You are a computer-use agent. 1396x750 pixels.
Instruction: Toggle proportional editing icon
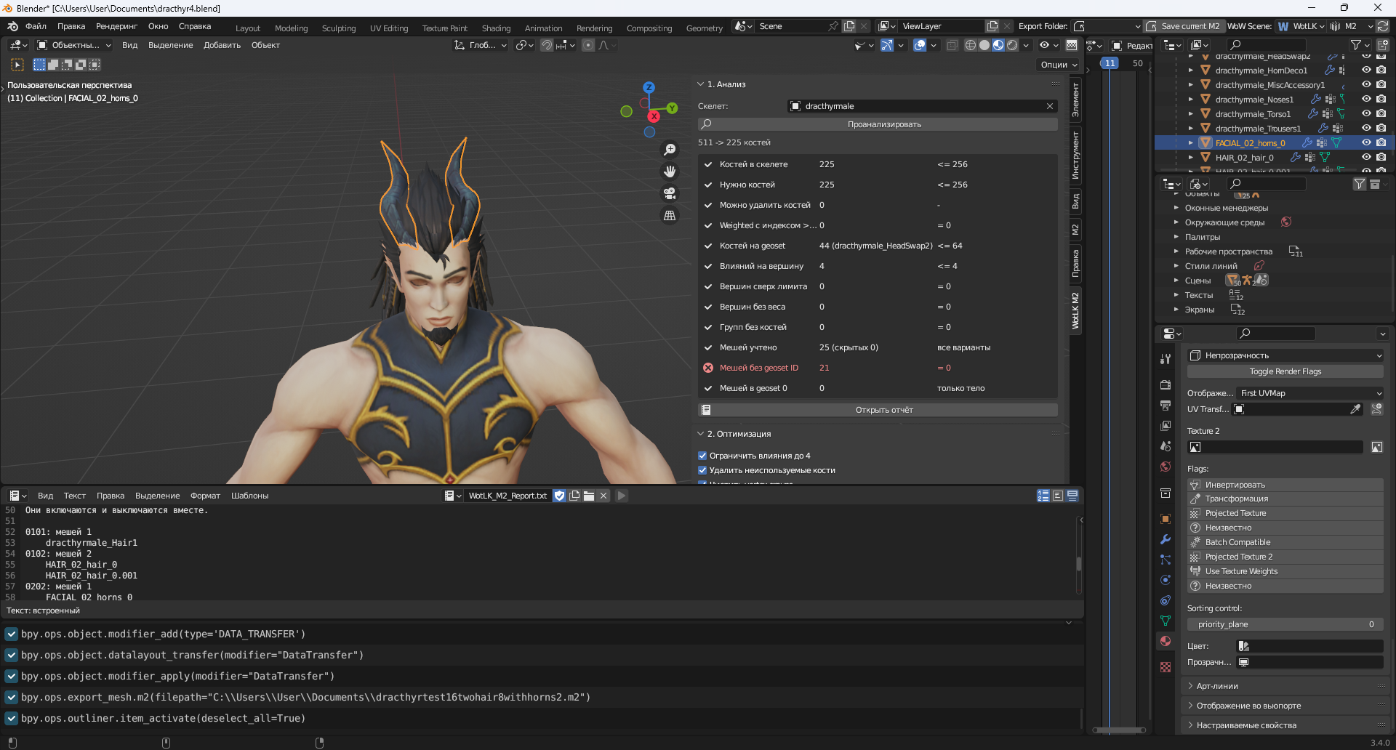click(x=588, y=45)
